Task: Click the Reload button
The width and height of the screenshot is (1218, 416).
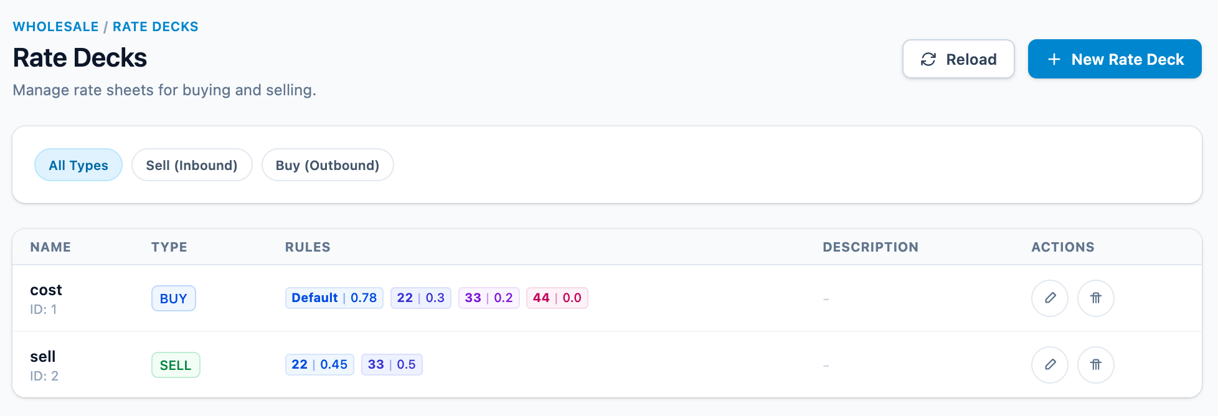Action: (x=958, y=59)
